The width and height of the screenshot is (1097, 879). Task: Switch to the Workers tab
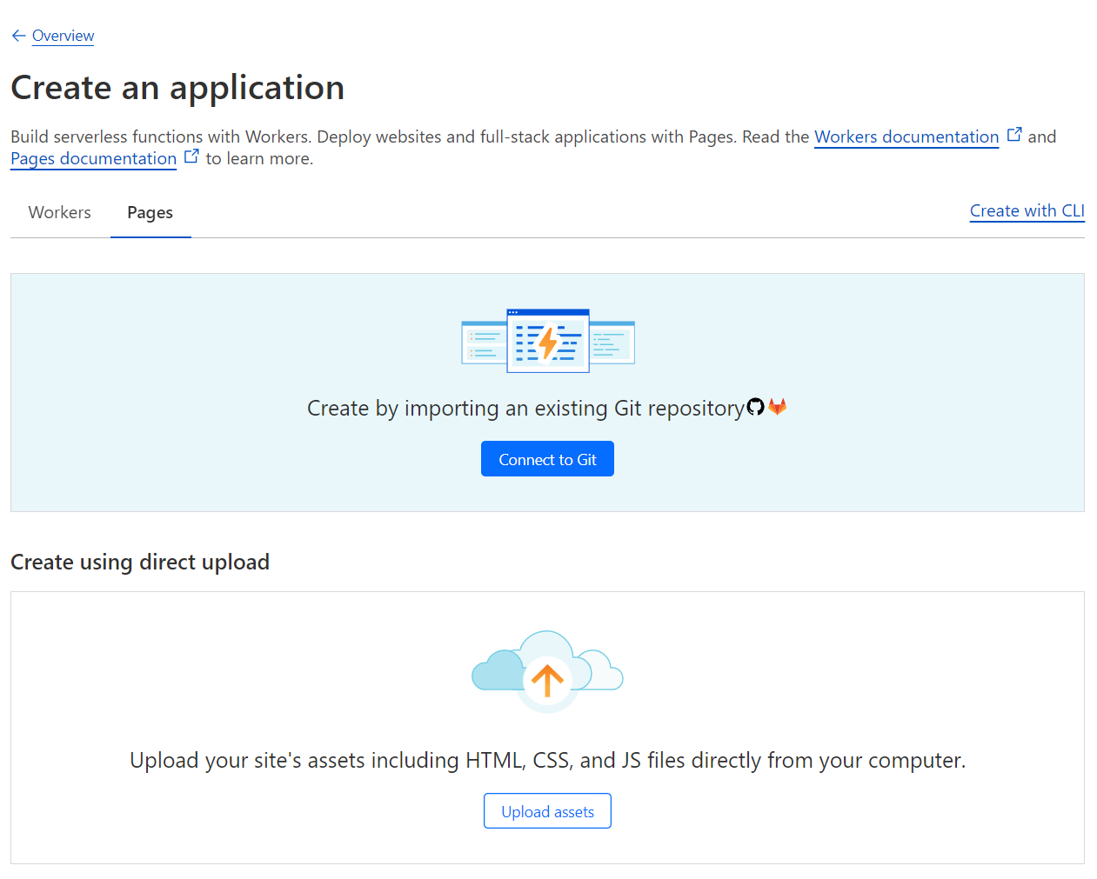[x=59, y=213]
